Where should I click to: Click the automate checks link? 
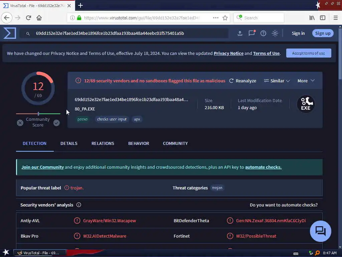(263, 167)
